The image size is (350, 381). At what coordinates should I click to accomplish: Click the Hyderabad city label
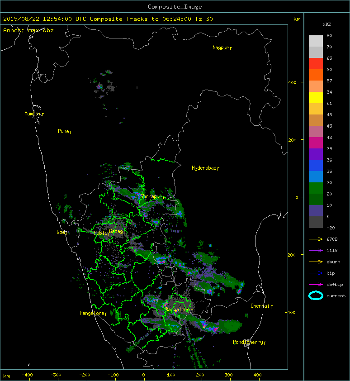204,168
